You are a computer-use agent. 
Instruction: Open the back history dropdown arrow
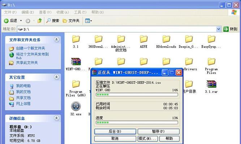[x=21, y=21]
